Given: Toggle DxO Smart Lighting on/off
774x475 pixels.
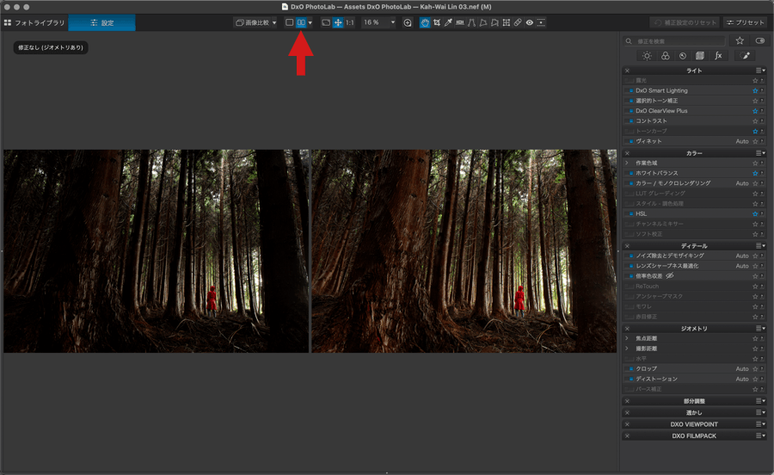Looking at the screenshot, I should point(630,91).
